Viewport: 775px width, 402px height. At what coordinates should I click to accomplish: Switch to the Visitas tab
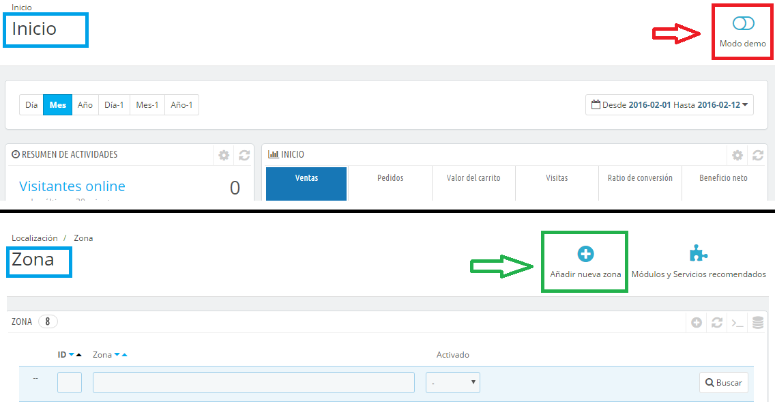[x=557, y=184]
